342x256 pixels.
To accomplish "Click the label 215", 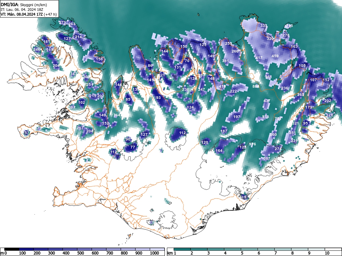I will tap(93, 96).
